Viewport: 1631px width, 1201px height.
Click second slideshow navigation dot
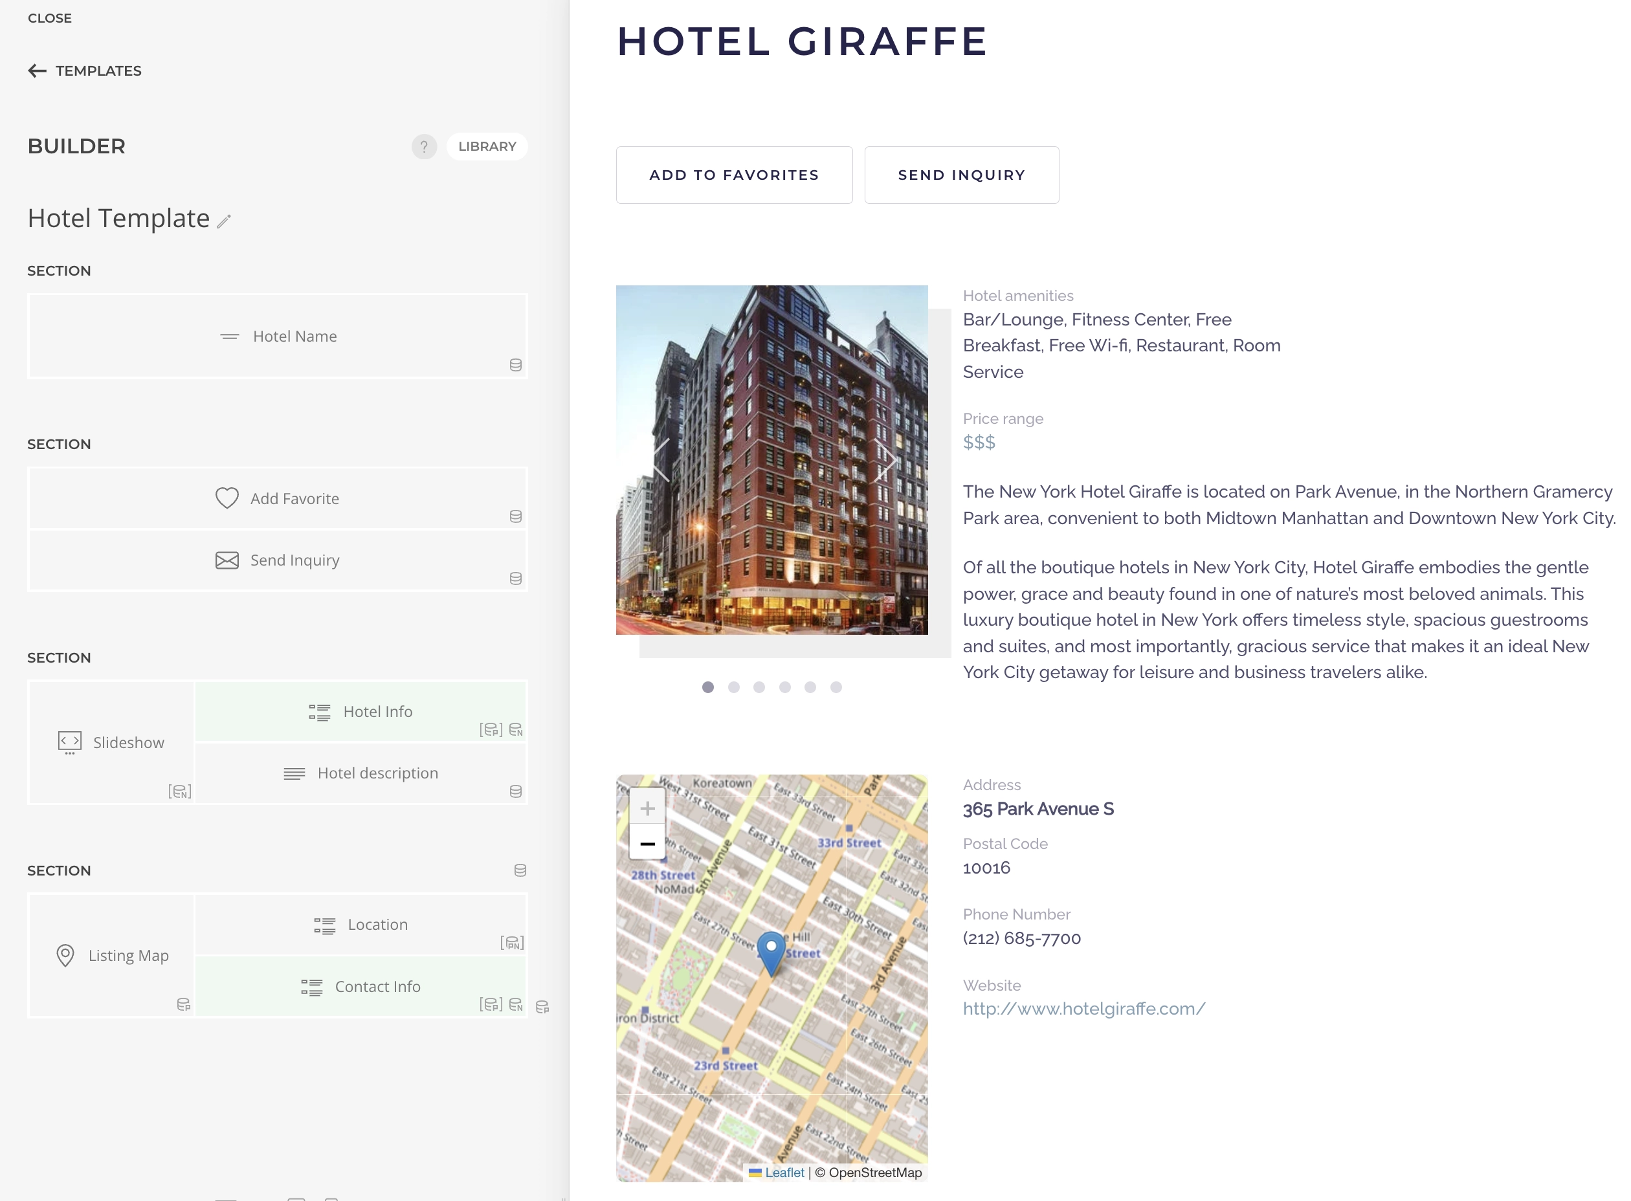[733, 687]
